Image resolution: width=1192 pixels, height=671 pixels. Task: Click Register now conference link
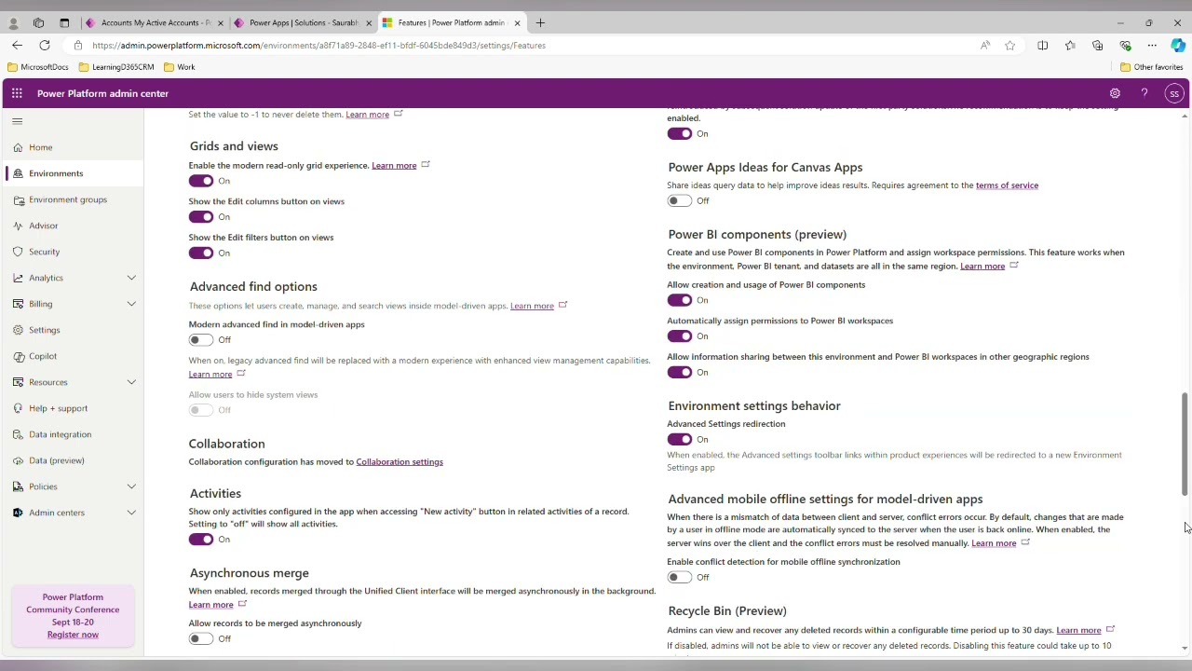(x=73, y=635)
